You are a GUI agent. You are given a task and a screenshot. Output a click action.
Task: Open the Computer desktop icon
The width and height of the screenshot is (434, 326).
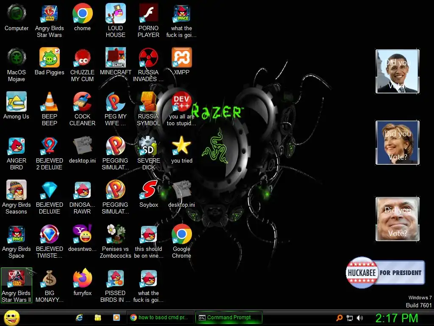coord(17,18)
